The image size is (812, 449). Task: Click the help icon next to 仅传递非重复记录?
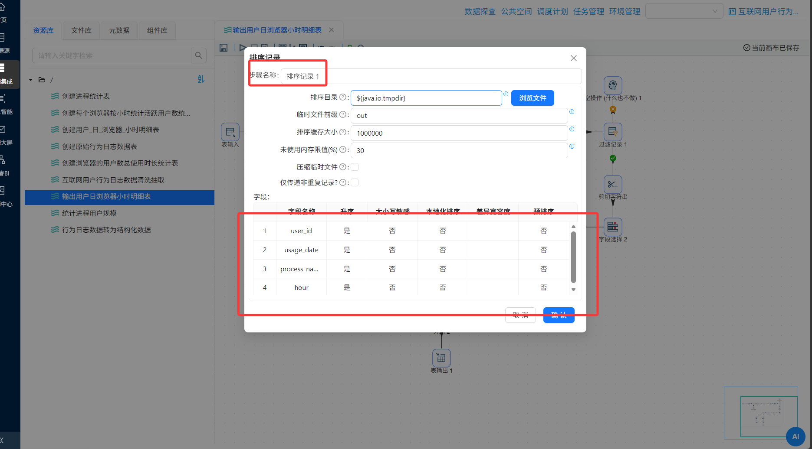click(x=343, y=182)
